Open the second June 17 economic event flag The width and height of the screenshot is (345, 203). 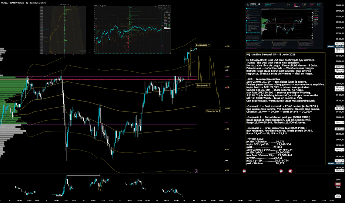click(290, 171)
